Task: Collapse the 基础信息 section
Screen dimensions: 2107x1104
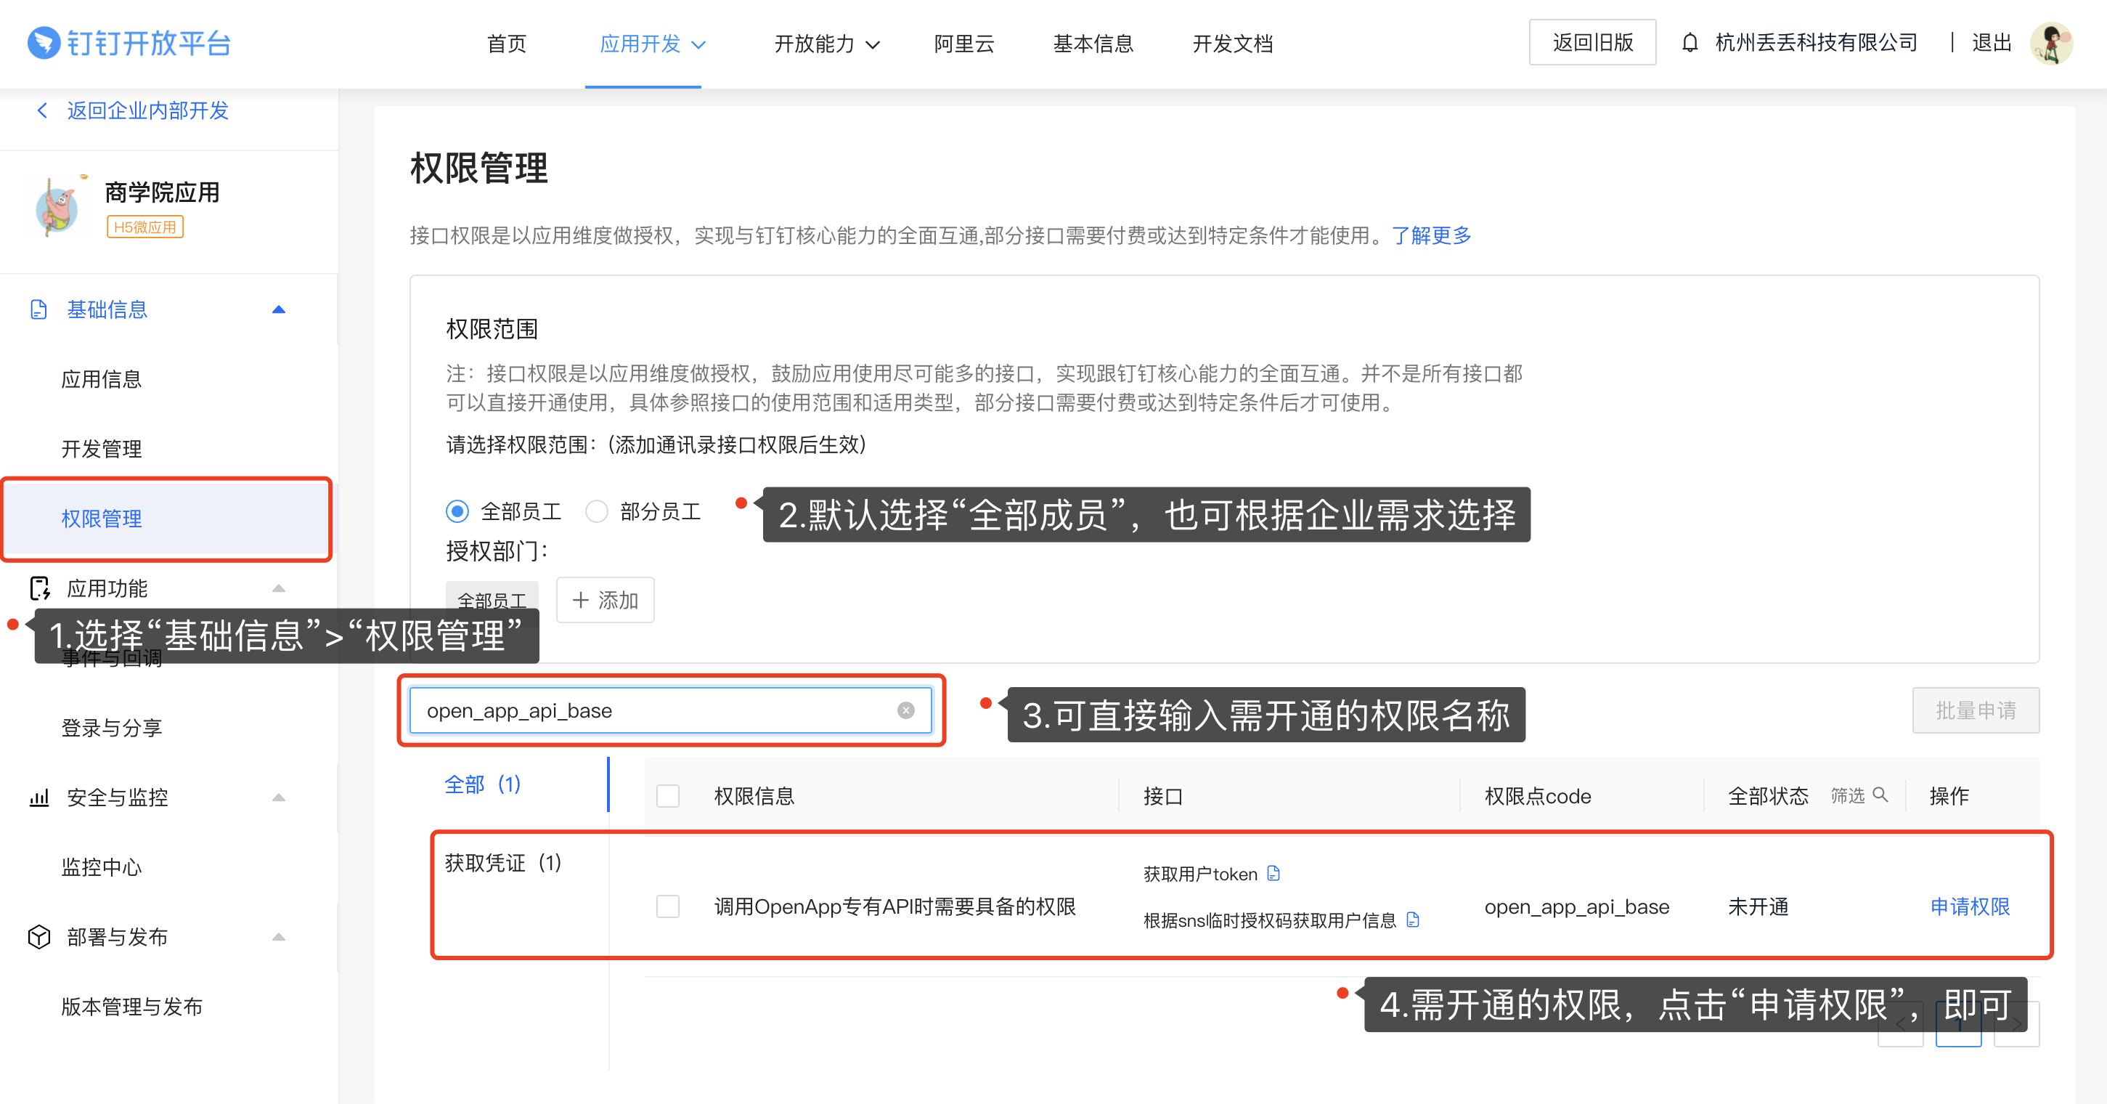Action: pyautogui.click(x=278, y=309)
